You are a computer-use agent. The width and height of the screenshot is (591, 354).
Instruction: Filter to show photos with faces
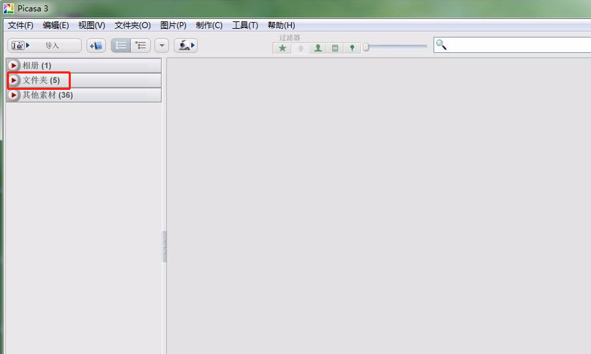point(317,48)
